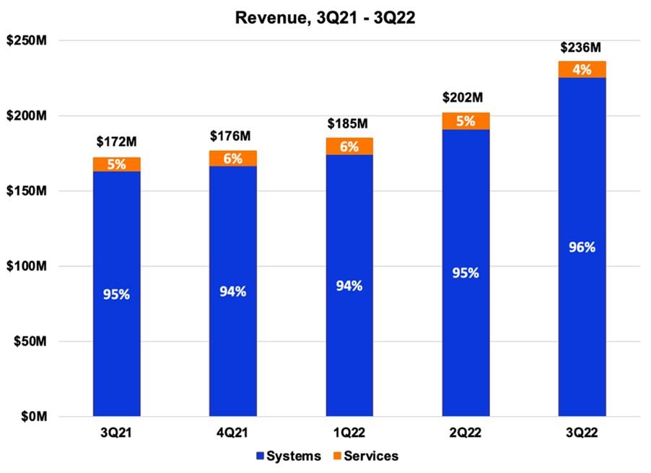Select the 1Q22 x-axis label
Viewport: 651px width, 473px height.
[349, 433]
